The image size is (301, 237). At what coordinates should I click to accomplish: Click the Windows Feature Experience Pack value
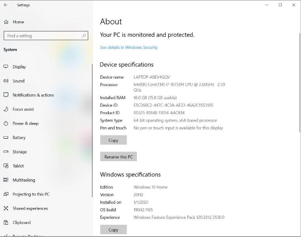(x=179, y=217)
